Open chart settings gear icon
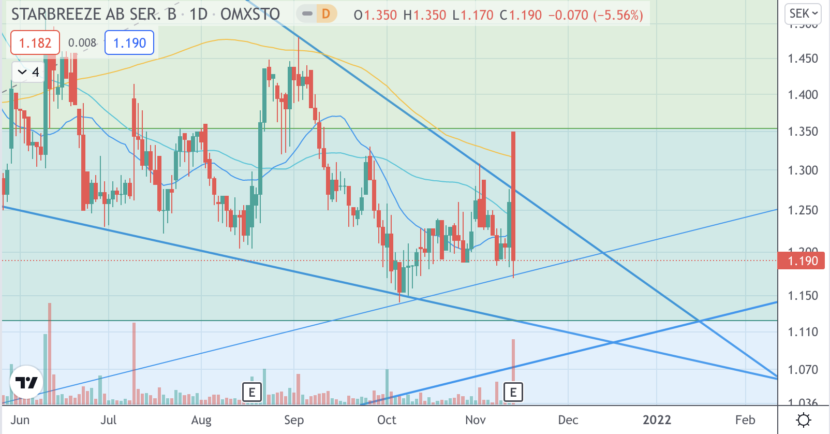Viewport: 830px width, 434px height. [x=804, y=419]
